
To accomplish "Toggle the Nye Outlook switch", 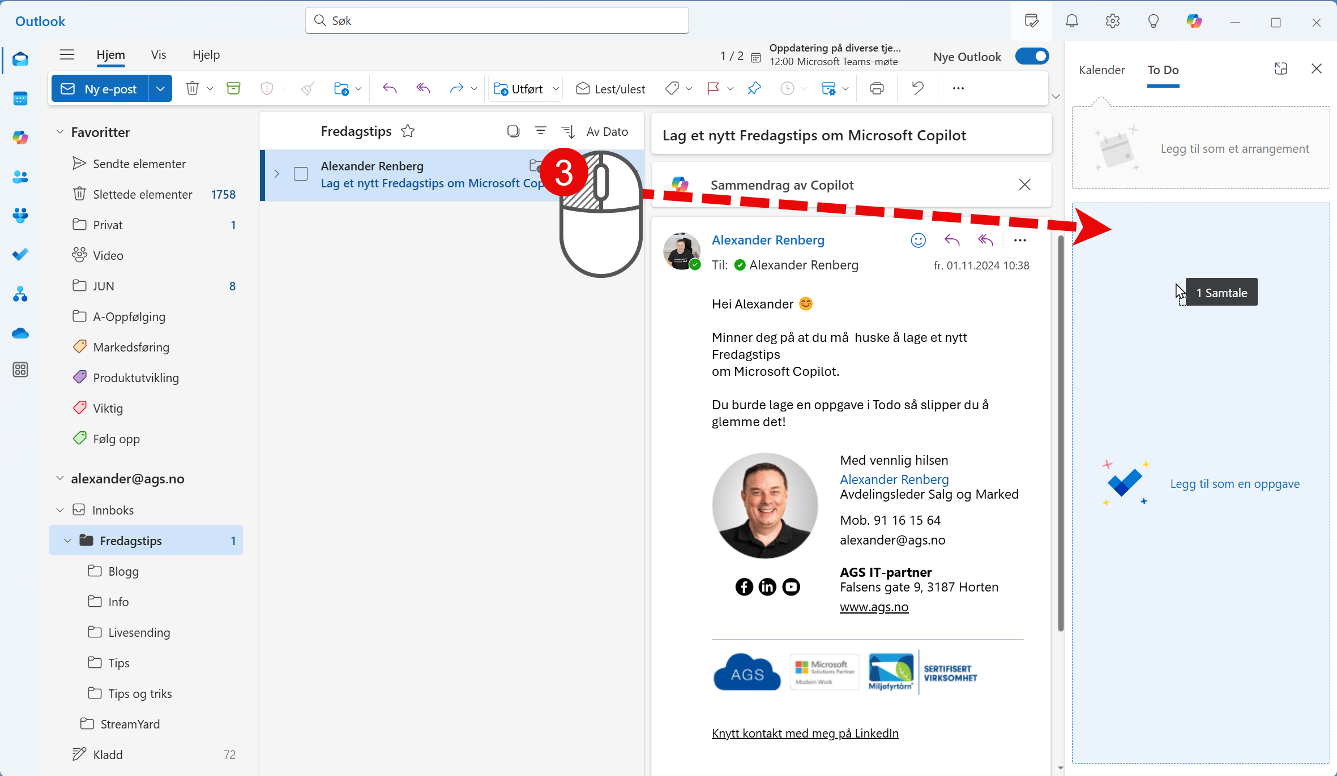I will [1032, 56].
